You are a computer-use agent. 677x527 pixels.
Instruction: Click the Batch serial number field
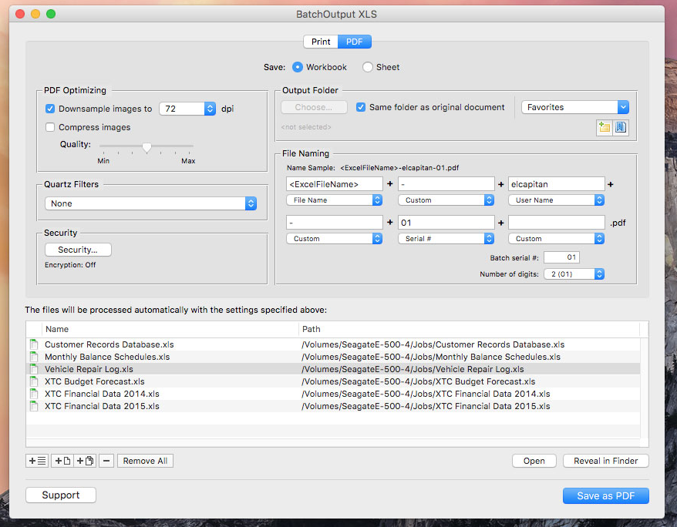pos(561,257)
